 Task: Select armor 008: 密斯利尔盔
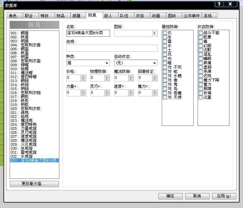coord(34,61)
